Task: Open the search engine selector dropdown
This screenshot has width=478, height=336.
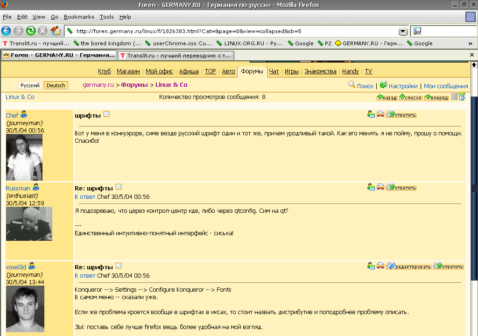Action: 417,31
